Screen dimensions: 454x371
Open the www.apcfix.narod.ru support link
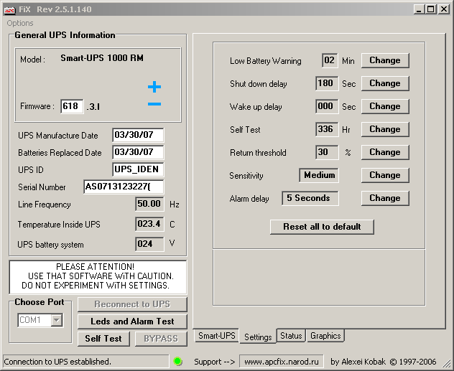click(x=281, y=362)
